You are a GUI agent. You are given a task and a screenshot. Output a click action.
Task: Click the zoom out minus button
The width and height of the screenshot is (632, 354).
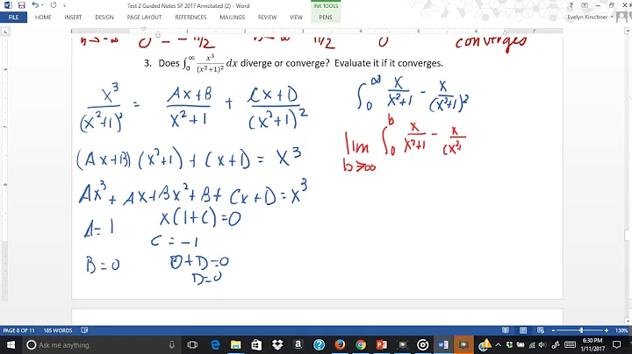coord(553,330)
